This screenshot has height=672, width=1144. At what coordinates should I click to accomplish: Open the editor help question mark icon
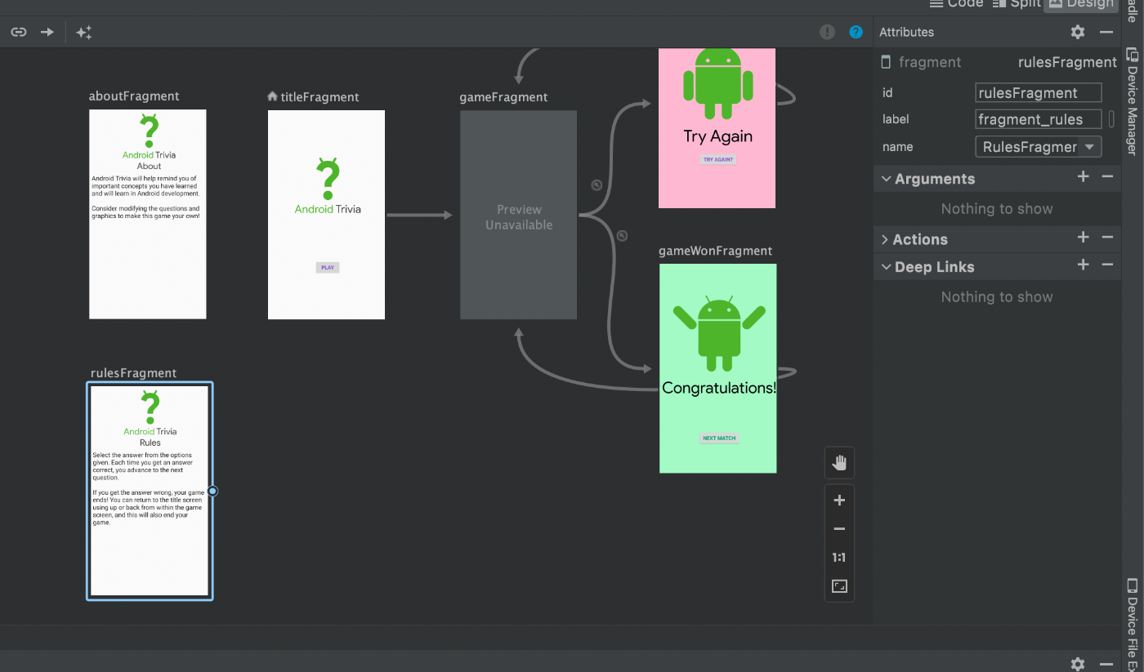tap(856, 32)
